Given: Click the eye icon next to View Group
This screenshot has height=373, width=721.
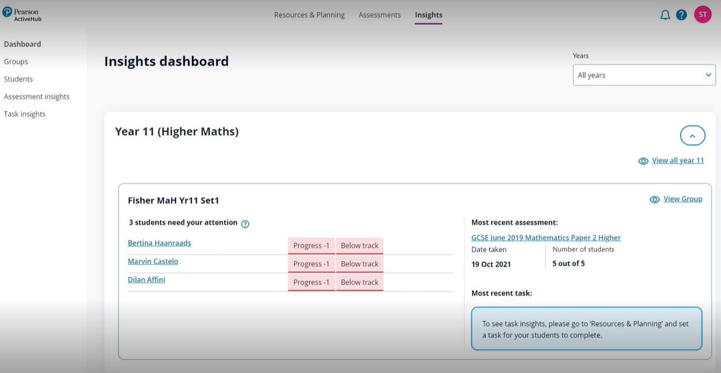Looking at the screenshot, I should click(x=654, y=199).
